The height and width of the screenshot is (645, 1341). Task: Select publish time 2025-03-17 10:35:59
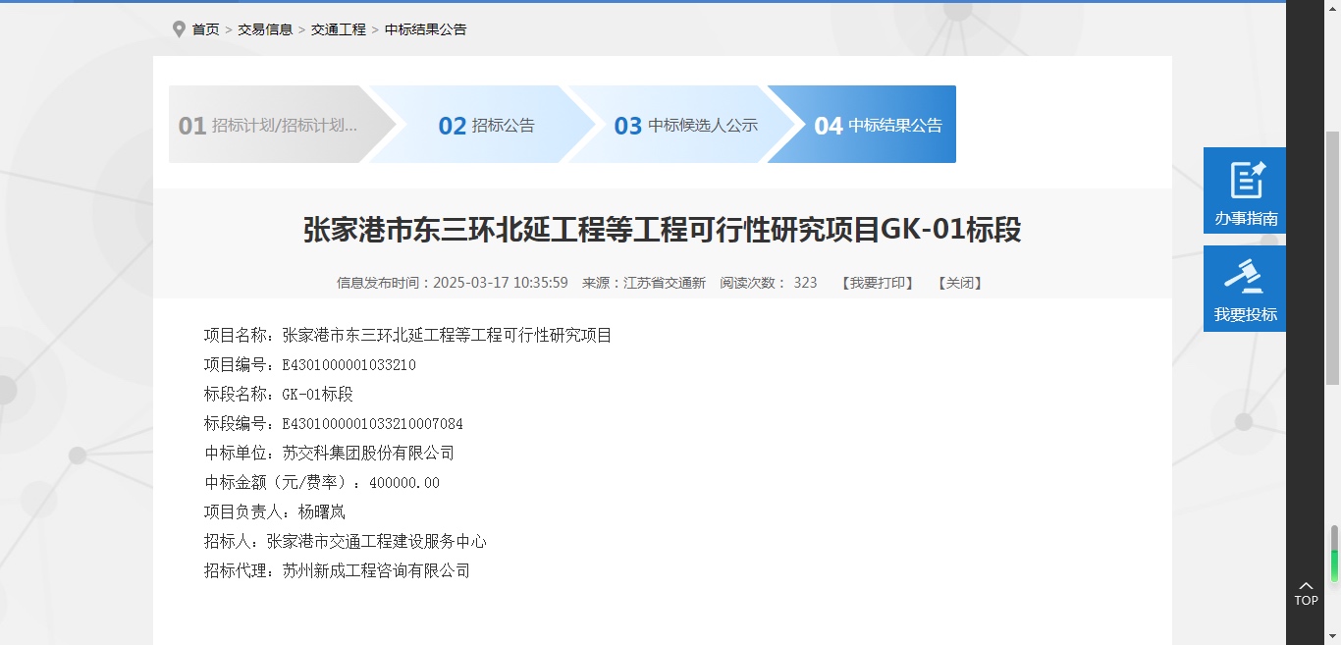[x=501, y=283]
